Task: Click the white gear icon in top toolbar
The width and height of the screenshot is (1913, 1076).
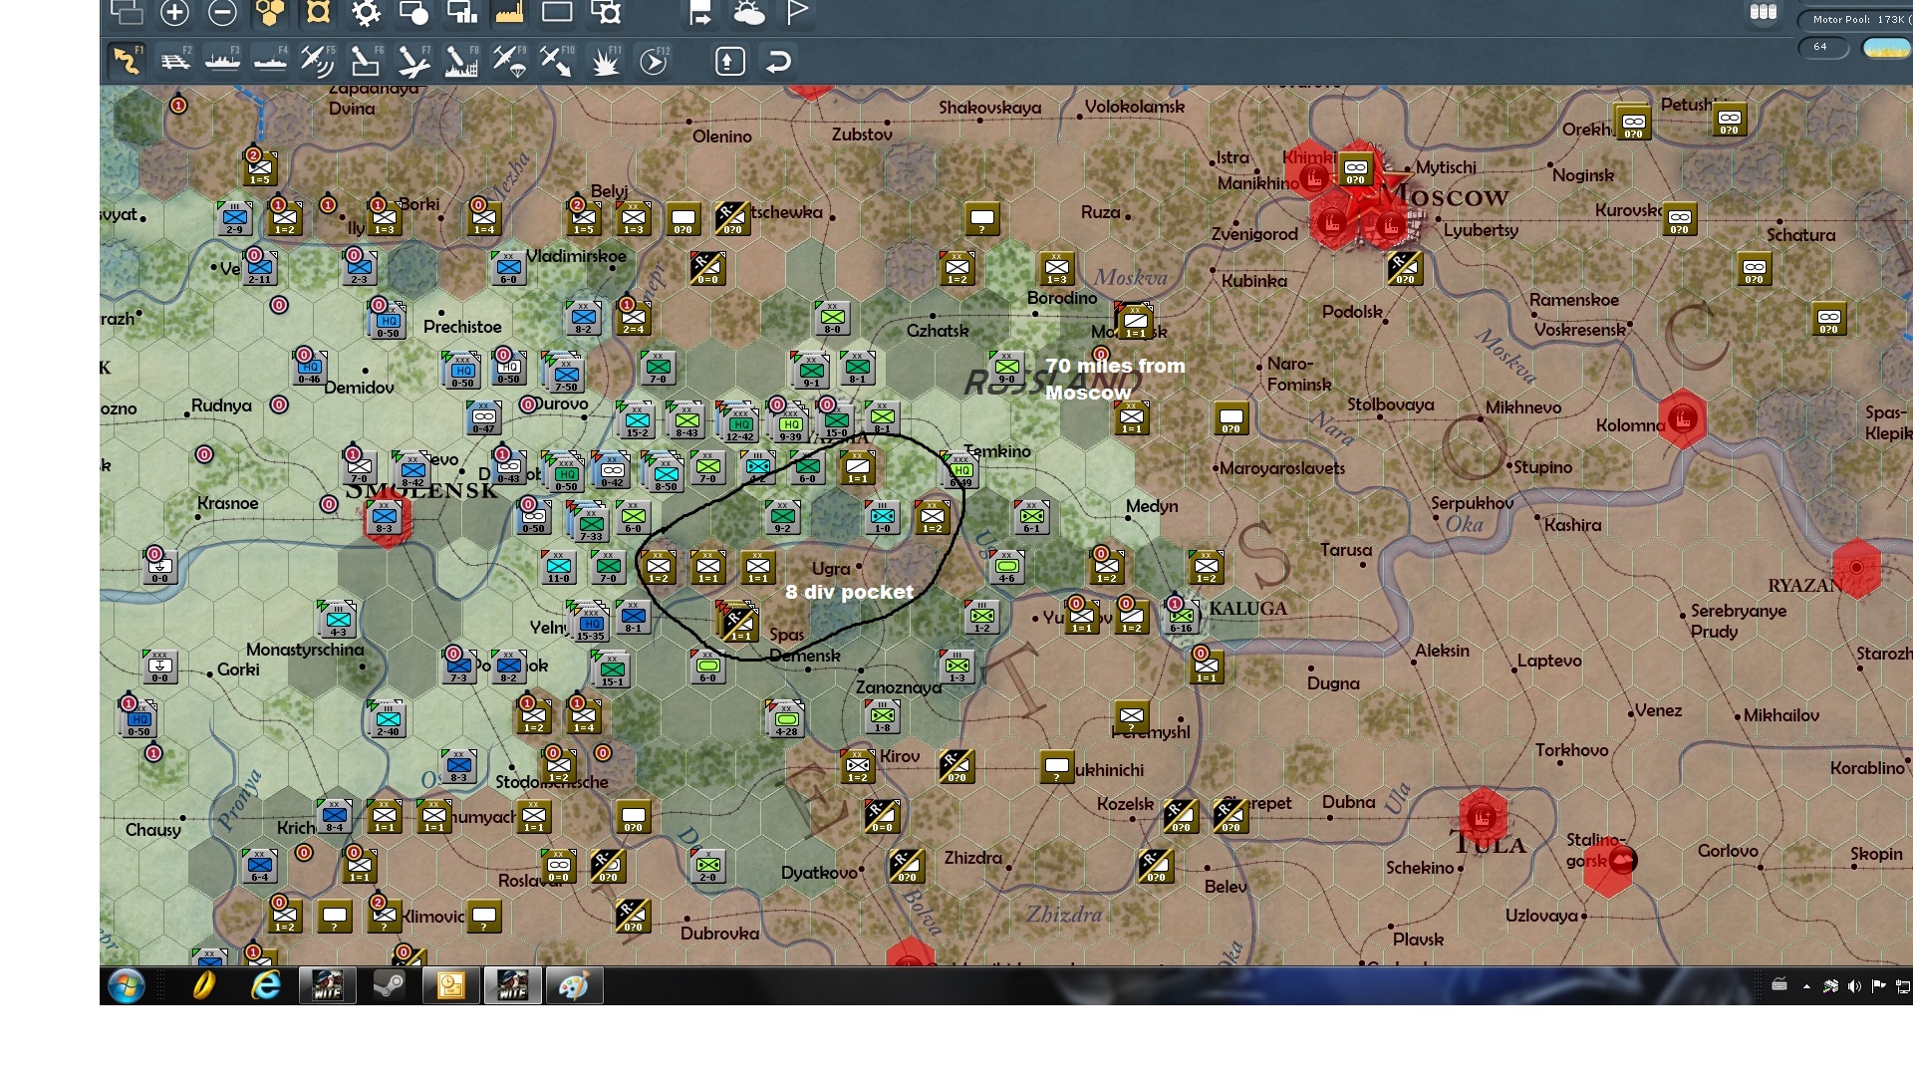Action: click(366, 12)
